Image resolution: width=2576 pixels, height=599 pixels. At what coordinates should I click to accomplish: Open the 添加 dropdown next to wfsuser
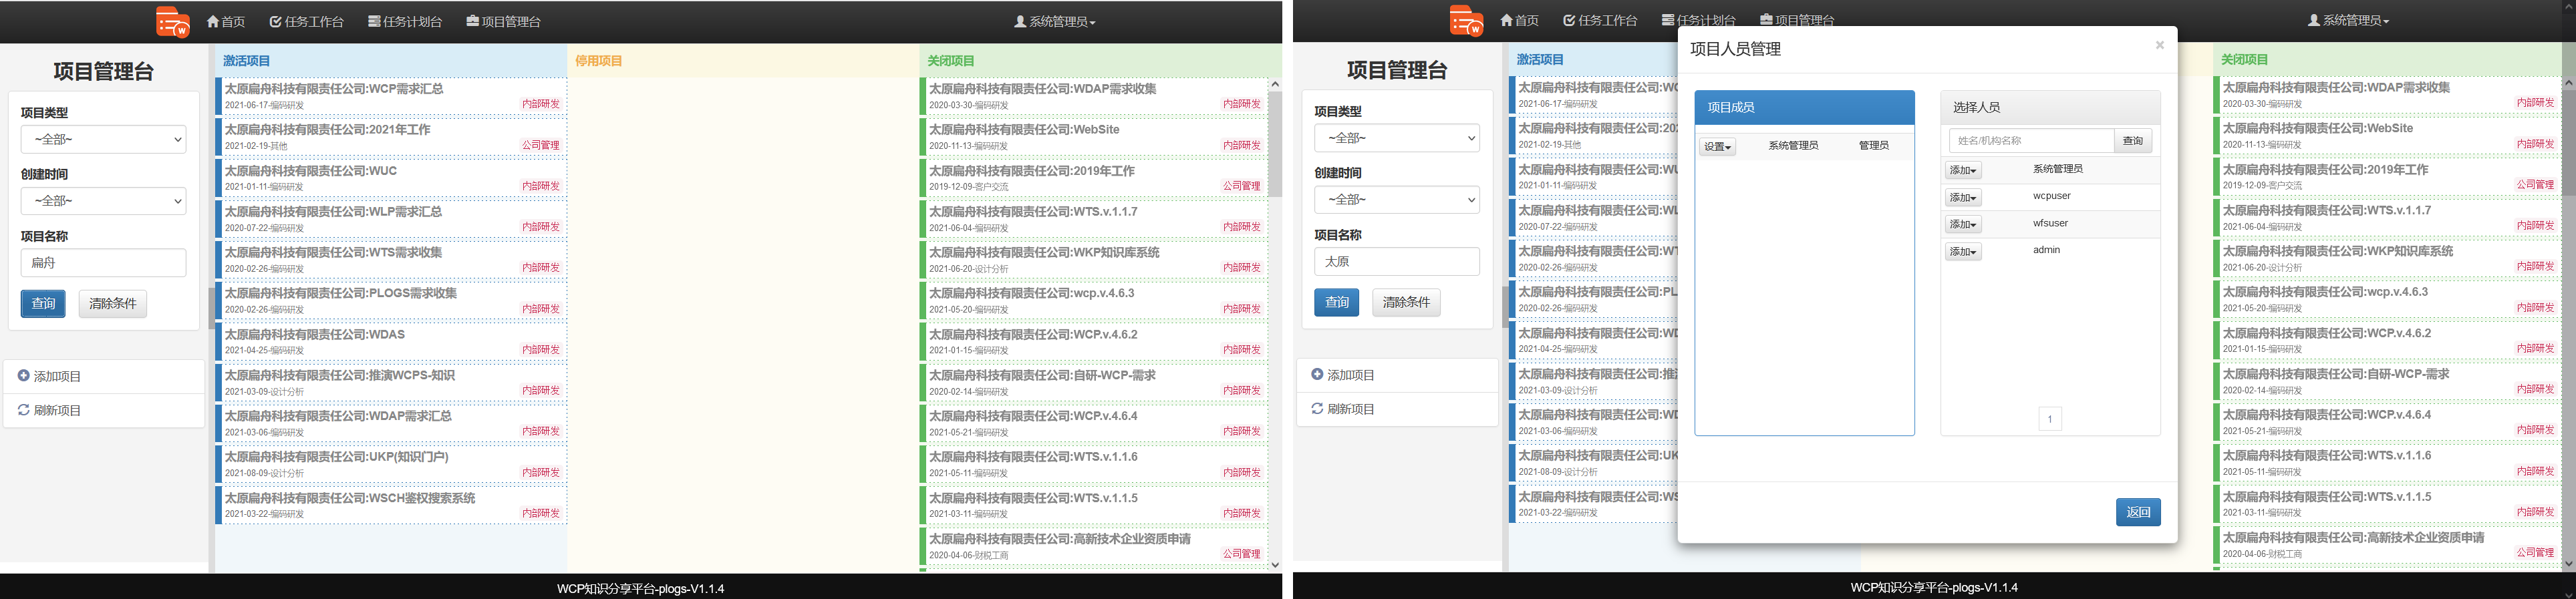(1963, 225)
